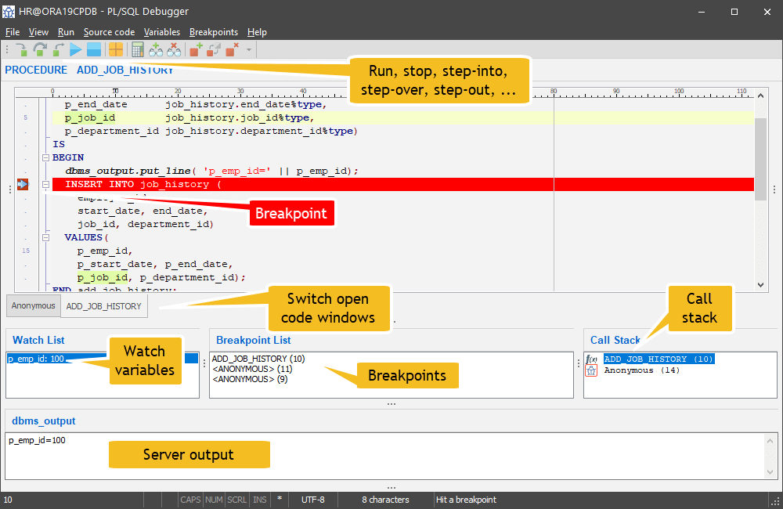Collapse the BEGIN block fold marker
Image resolution: width=783 pixels, height=509 pixels.
45,157
